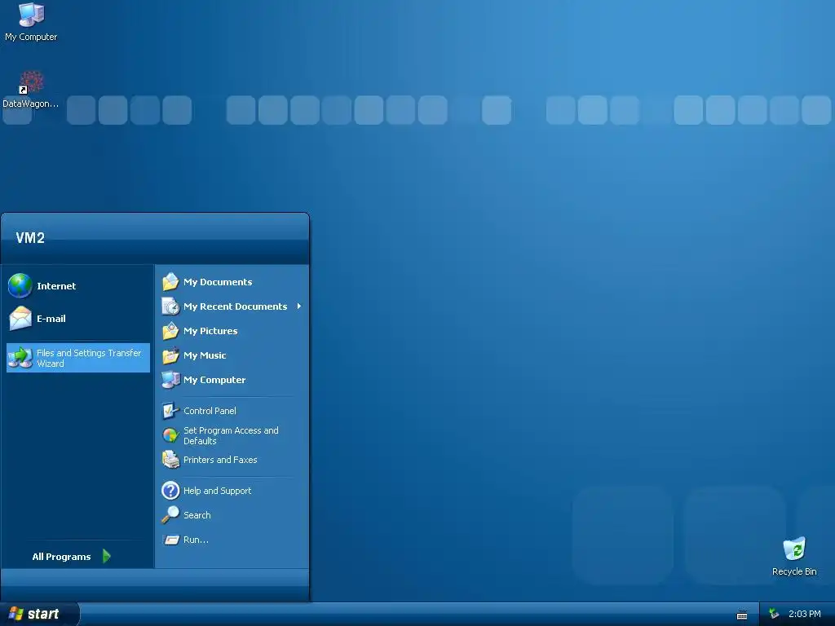Open Help and Support entry
Image resolution: width=835 pixels, height=626 pixels.
(x=232, y=490)
